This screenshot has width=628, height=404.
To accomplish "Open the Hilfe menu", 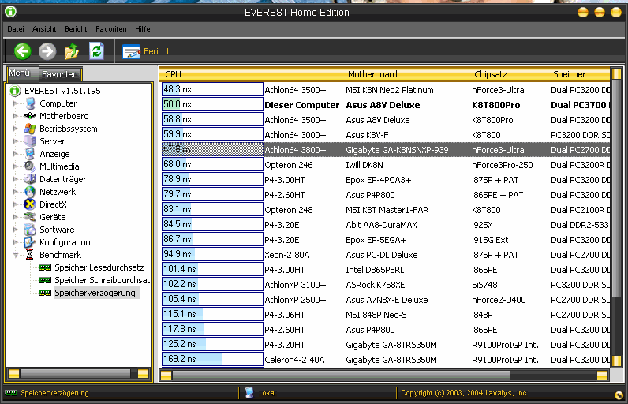I will coord(143,29).
